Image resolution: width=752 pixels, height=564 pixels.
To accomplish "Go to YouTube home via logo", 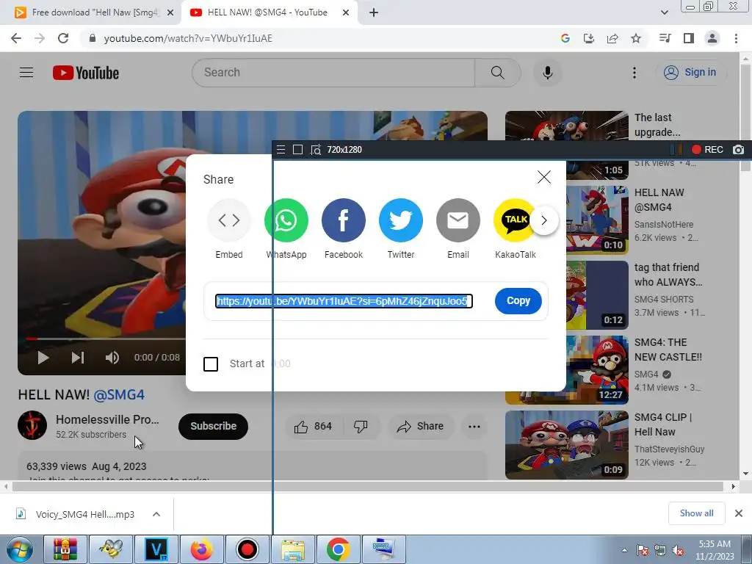I will (86, 73).
